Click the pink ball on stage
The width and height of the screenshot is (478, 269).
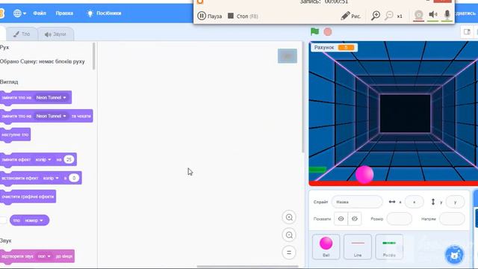pos(364,174)
